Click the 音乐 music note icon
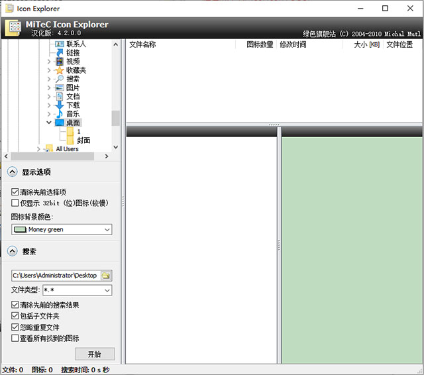The width and height of the screenshot is (424, 375). [60, 114]
